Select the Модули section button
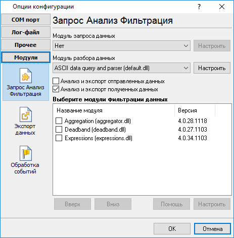 [26, 57]
